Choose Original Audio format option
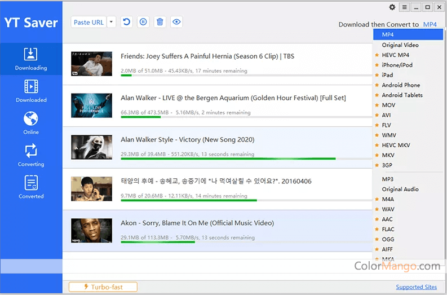This screenshot has height=295, width=447. (x=408, y=189)
